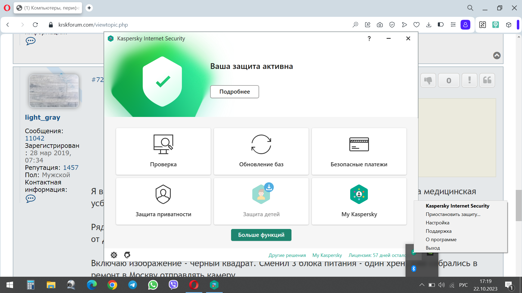Click the browser page vertical scrollbar
Image resolution: width=522 pixels, height=293 pixels.
(x=518, y=205)
